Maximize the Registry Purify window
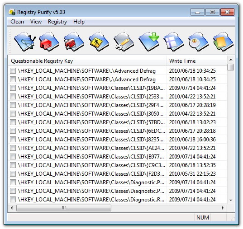Screen dimensions: 243x229 [212, 12]
